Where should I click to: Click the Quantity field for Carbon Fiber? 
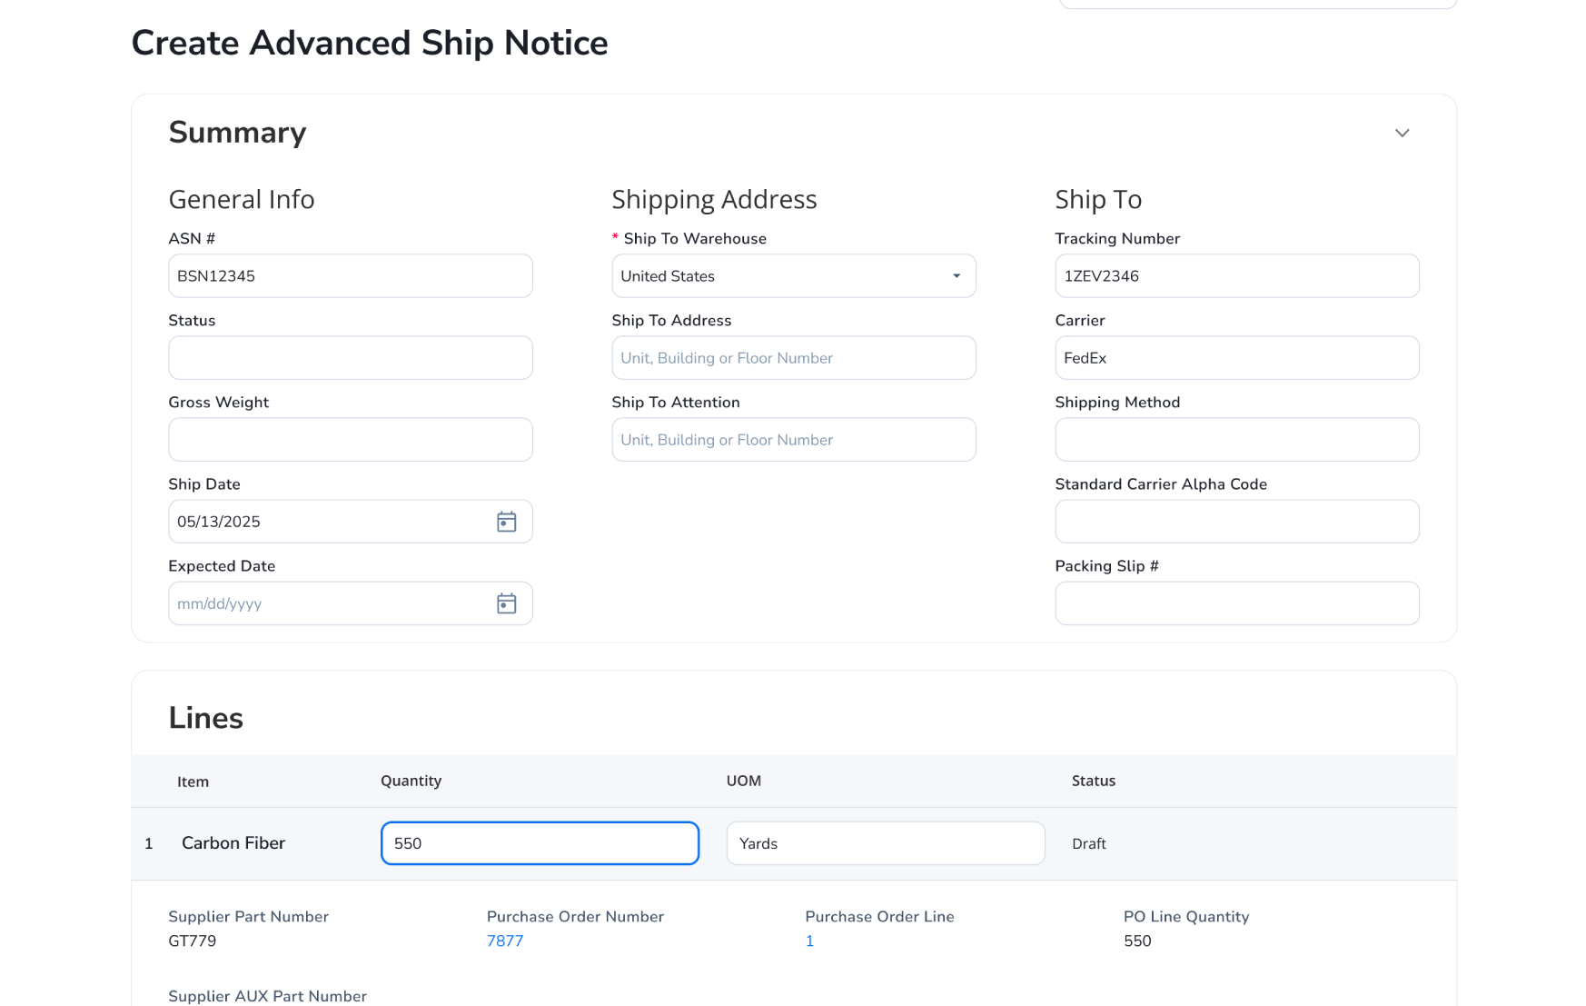tap(540, 843)
